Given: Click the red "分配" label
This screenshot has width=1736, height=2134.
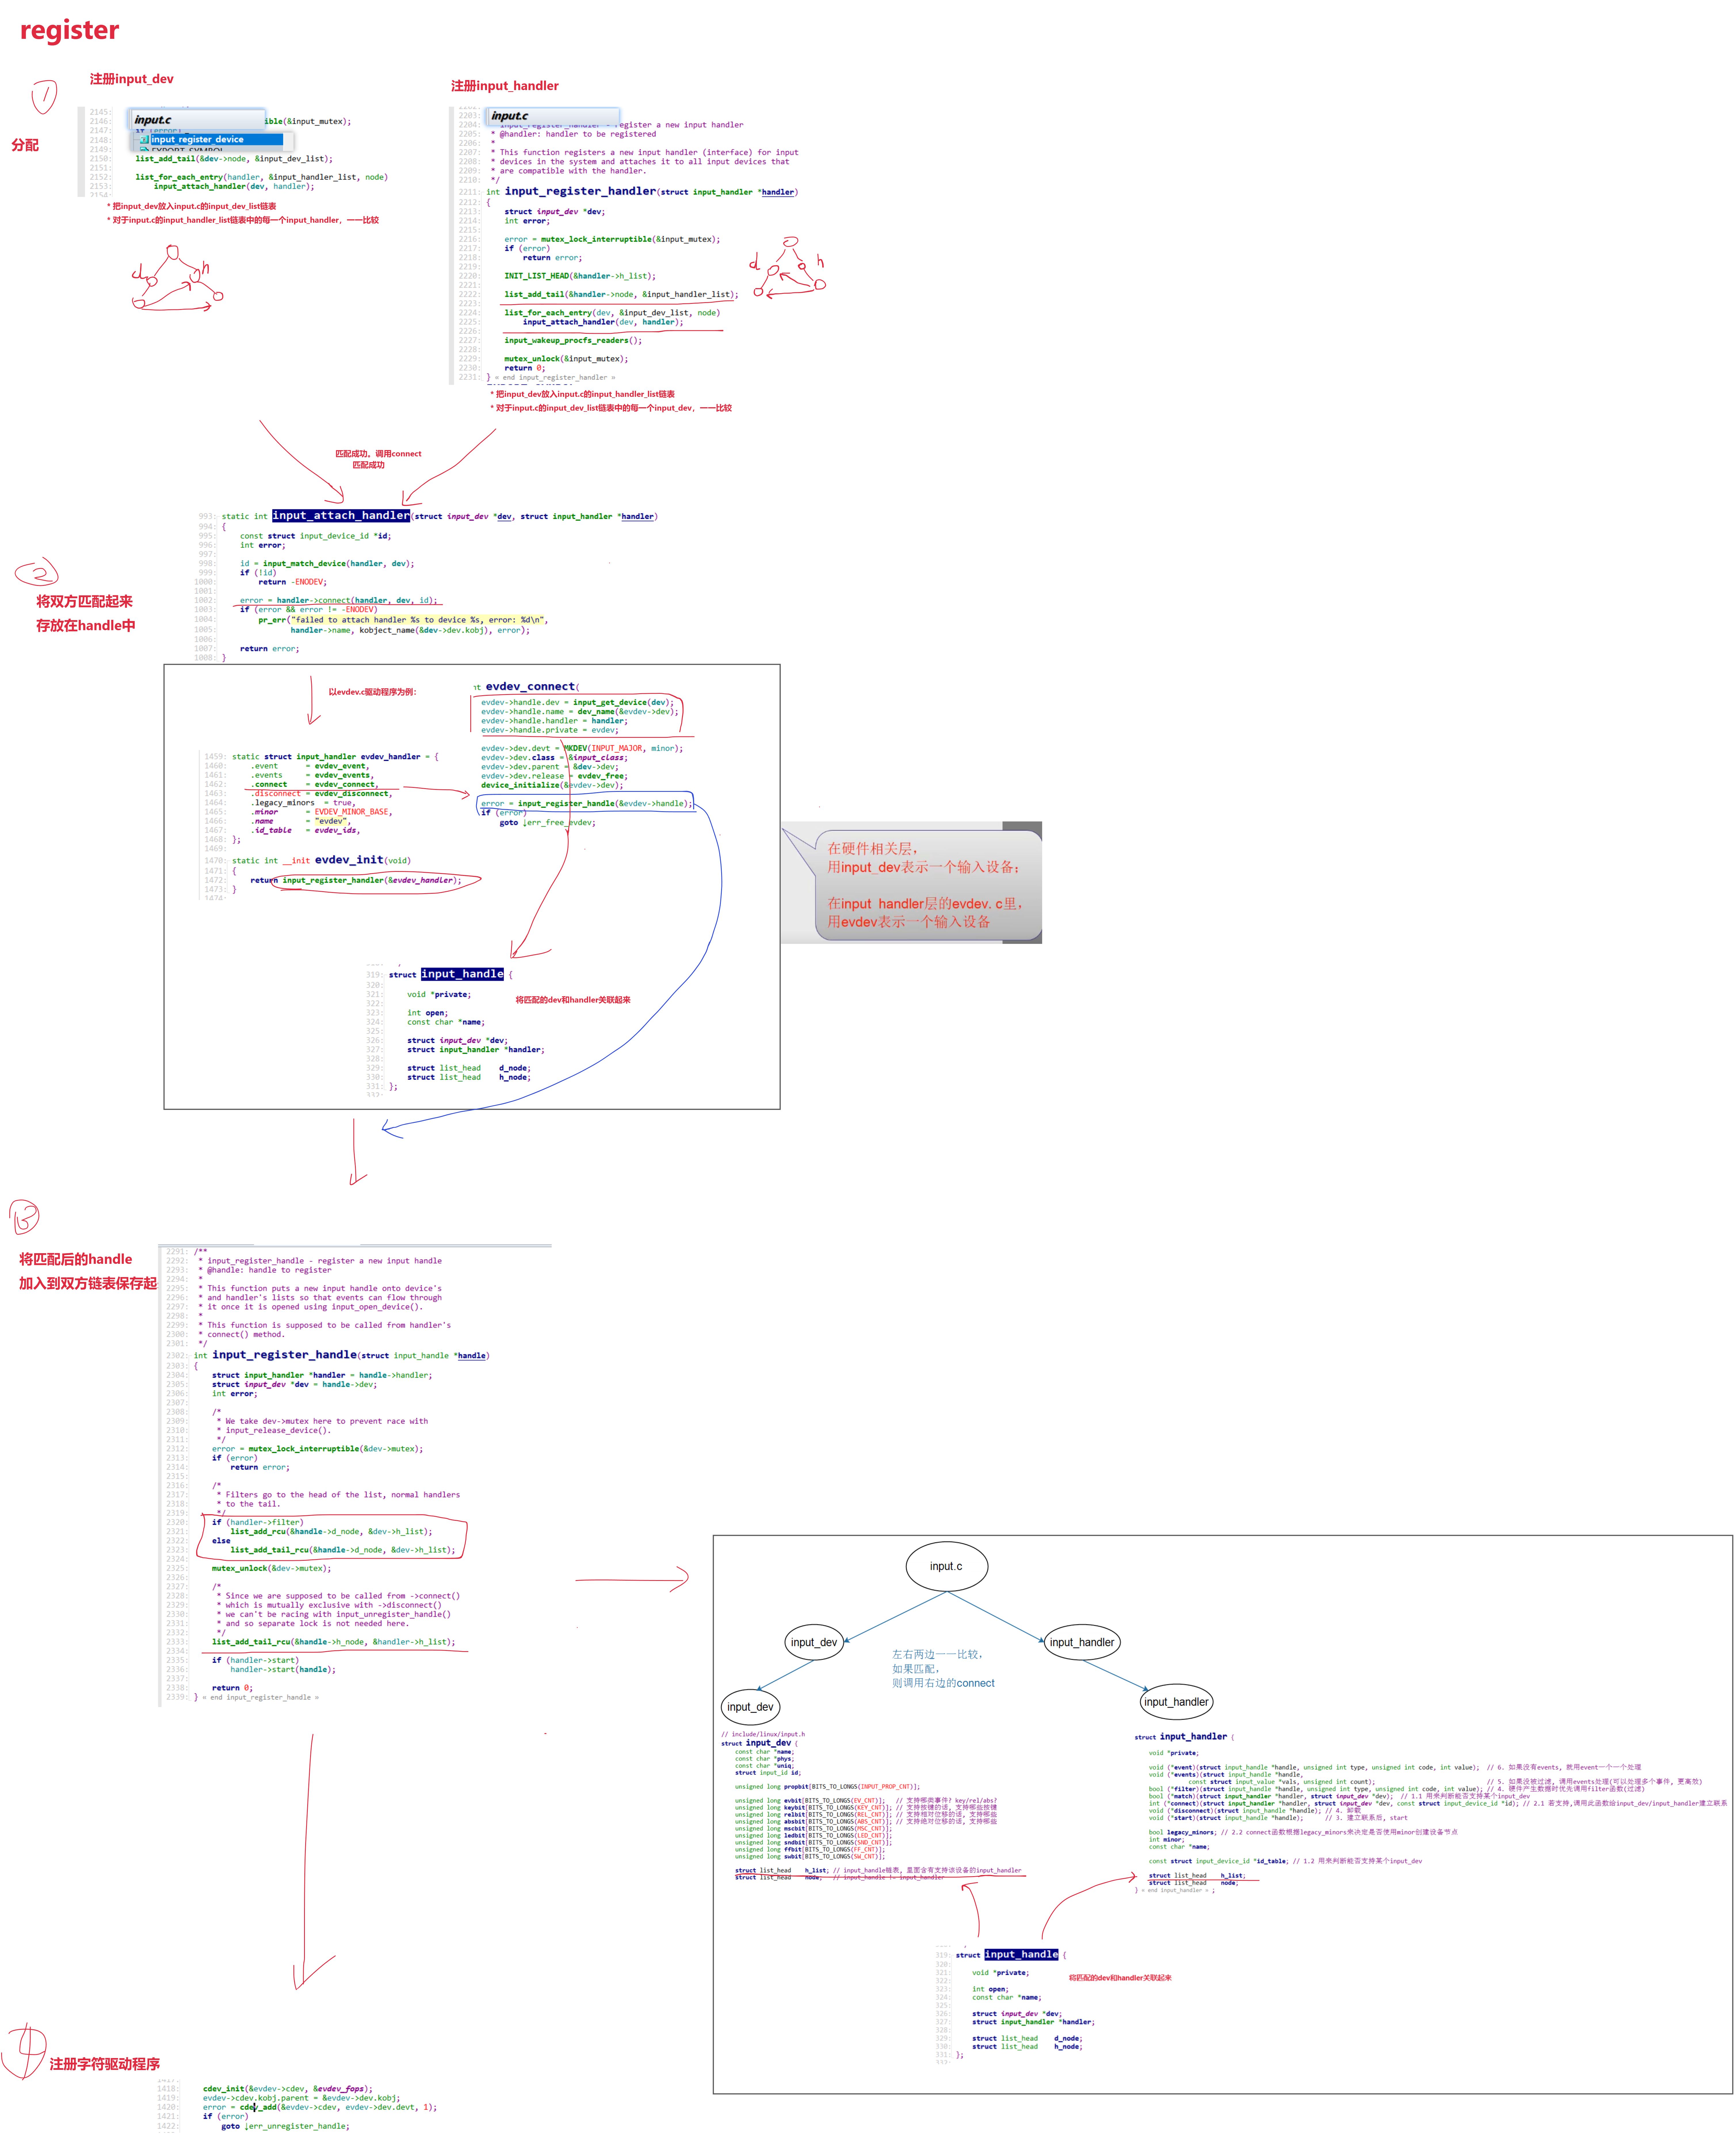Looking at the screenshot, I should [25, 145].
